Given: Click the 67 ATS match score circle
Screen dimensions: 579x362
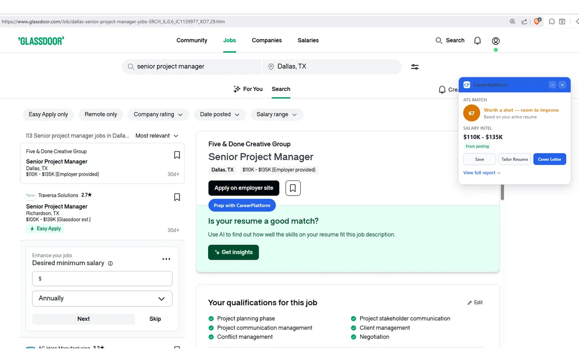Looking at the screenshot, I should pyautogui.click(x=471, y=113).
